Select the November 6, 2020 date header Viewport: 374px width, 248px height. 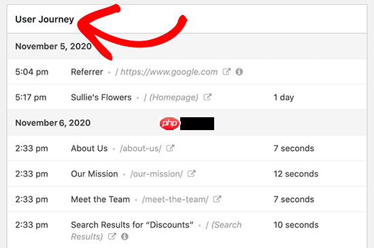click(53, 123)
